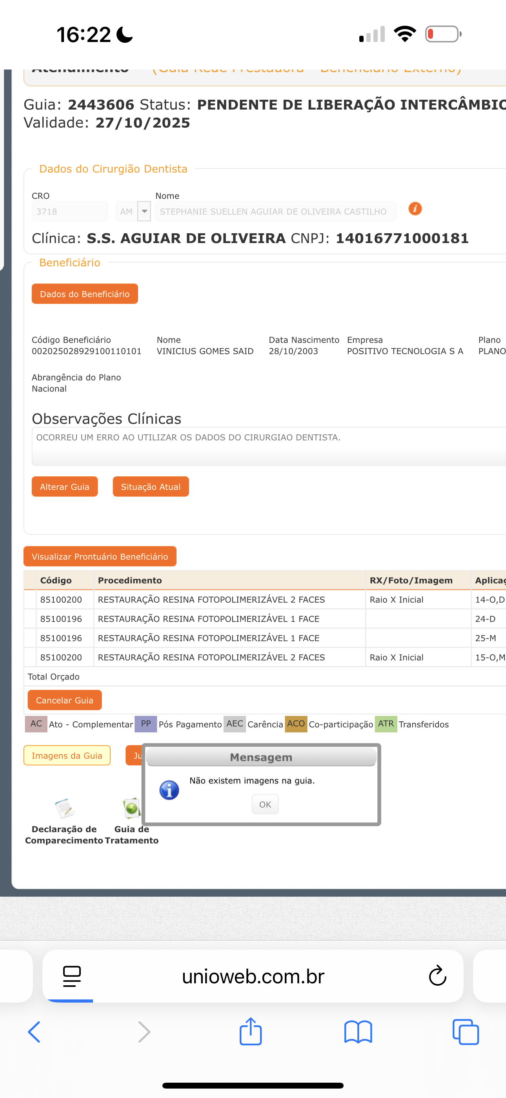Image resolution: width=506 pixels, height=1098 pixels.
Task: Tap the Safari share icon
Action: (250, 1032)
